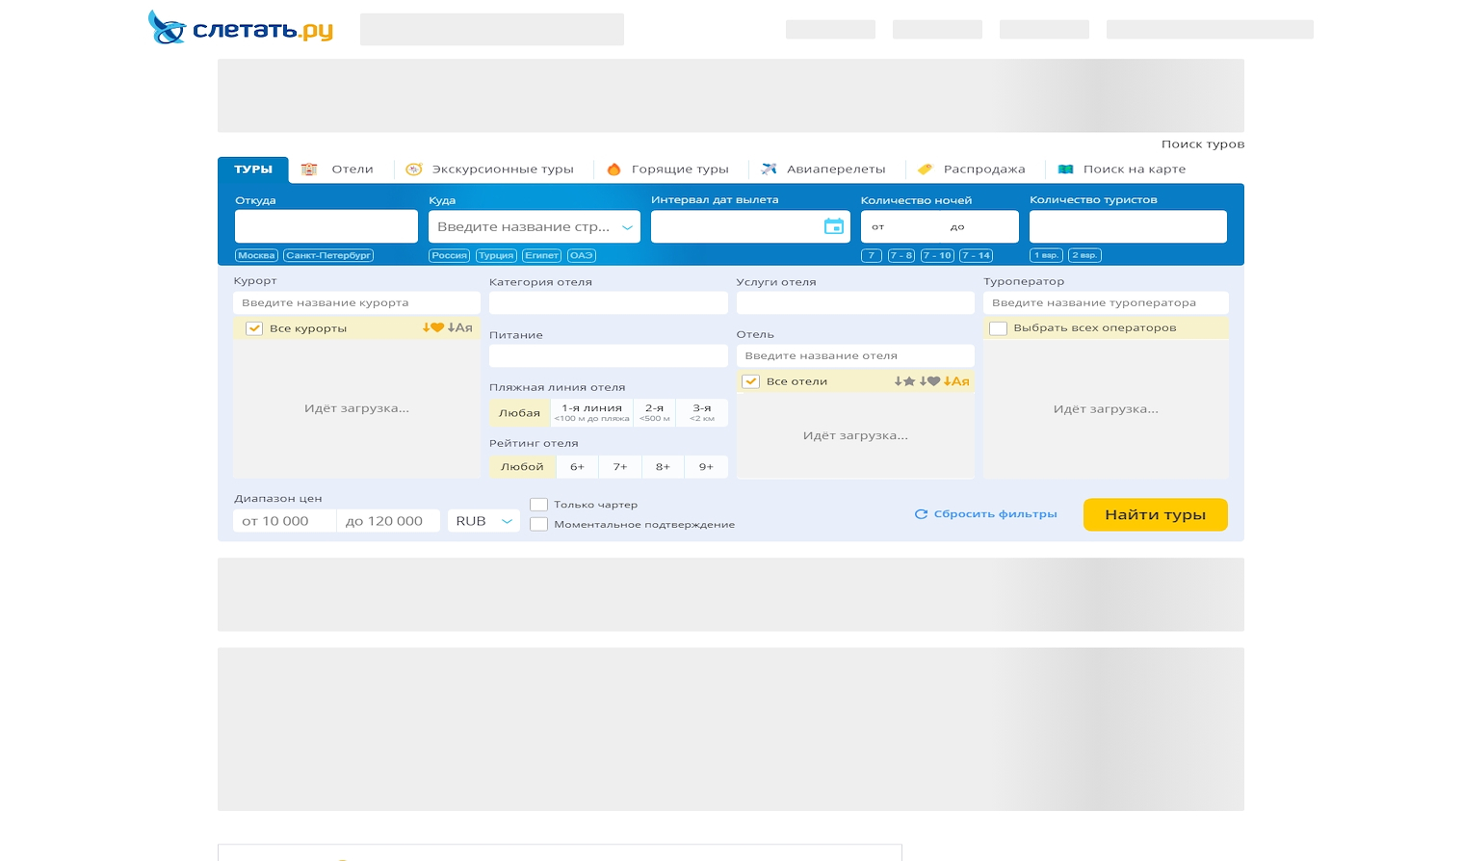Open the Категория отеля selector
This screenshot has width=1462, height=861.
click(x=609, y=302)
